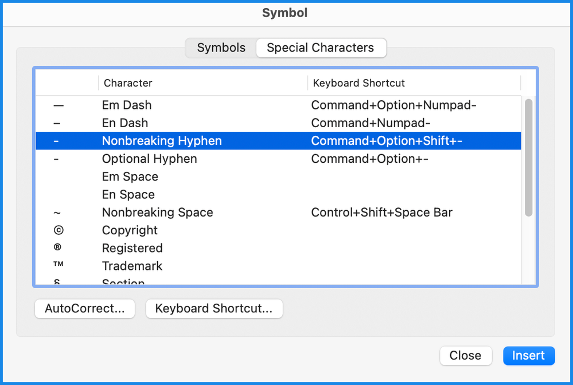This screenshot has width=573, height=385.
Task: Click the Trademark ™ symbol icon
Action: tap(58, 266)
